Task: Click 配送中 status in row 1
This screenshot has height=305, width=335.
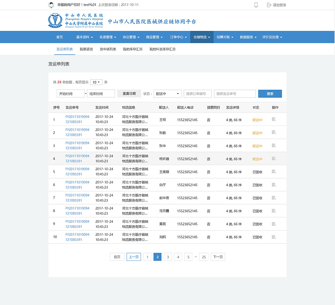Action: tap(257, 120)
